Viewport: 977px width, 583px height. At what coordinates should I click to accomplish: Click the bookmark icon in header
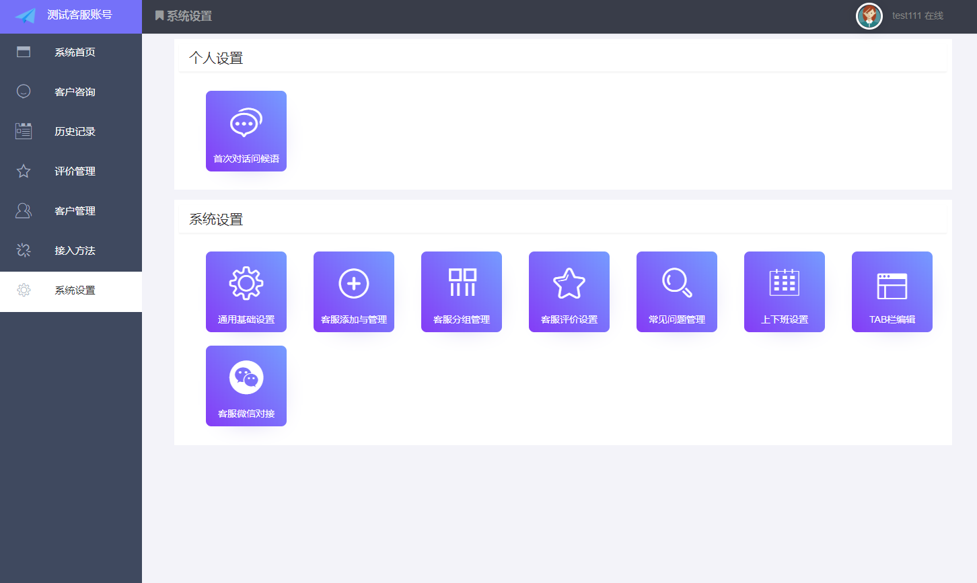tap(159, 15)
